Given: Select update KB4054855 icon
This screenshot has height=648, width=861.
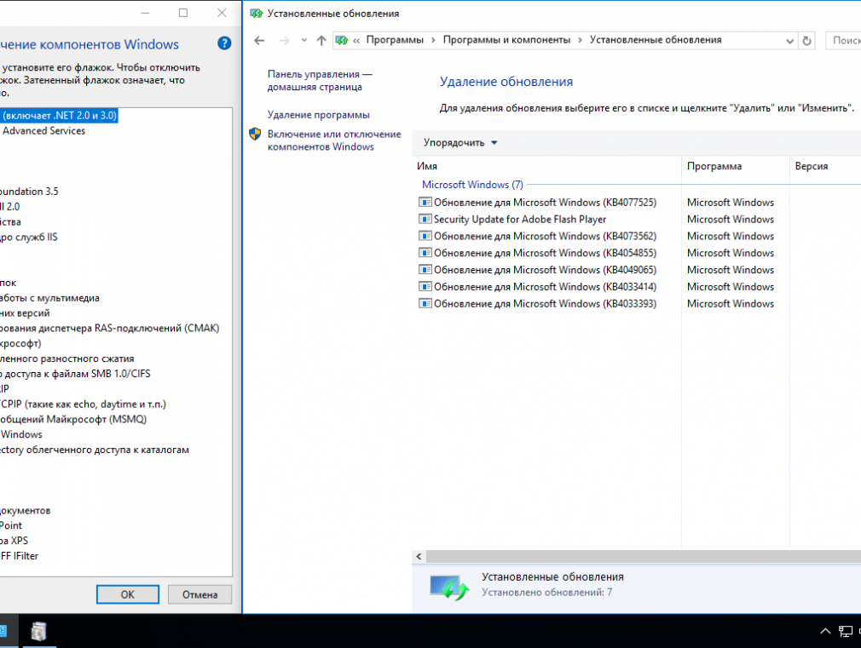Looking at the screenshot, I should coord(425,253).
